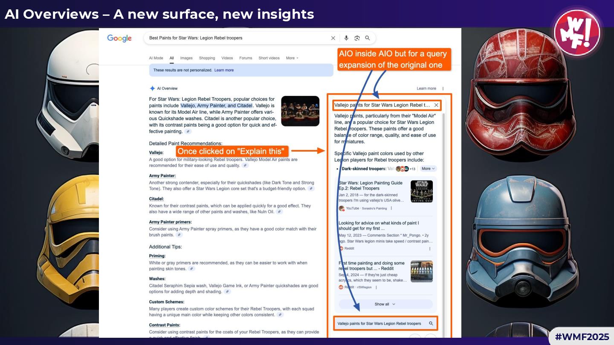Click the Army Painter primers: heading
Image resolution: width=614 pixels, height=345 pixels.
(171, 222)
